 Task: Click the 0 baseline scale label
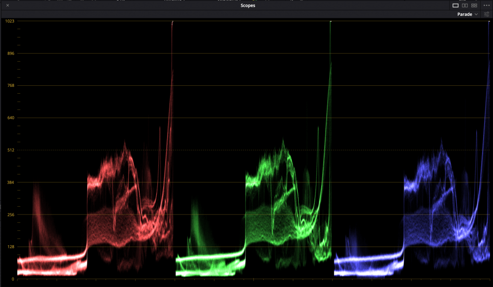point(13,279)
